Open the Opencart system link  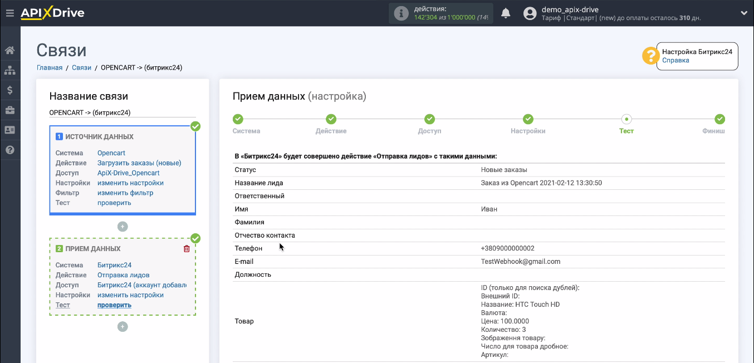click(111, 153)
